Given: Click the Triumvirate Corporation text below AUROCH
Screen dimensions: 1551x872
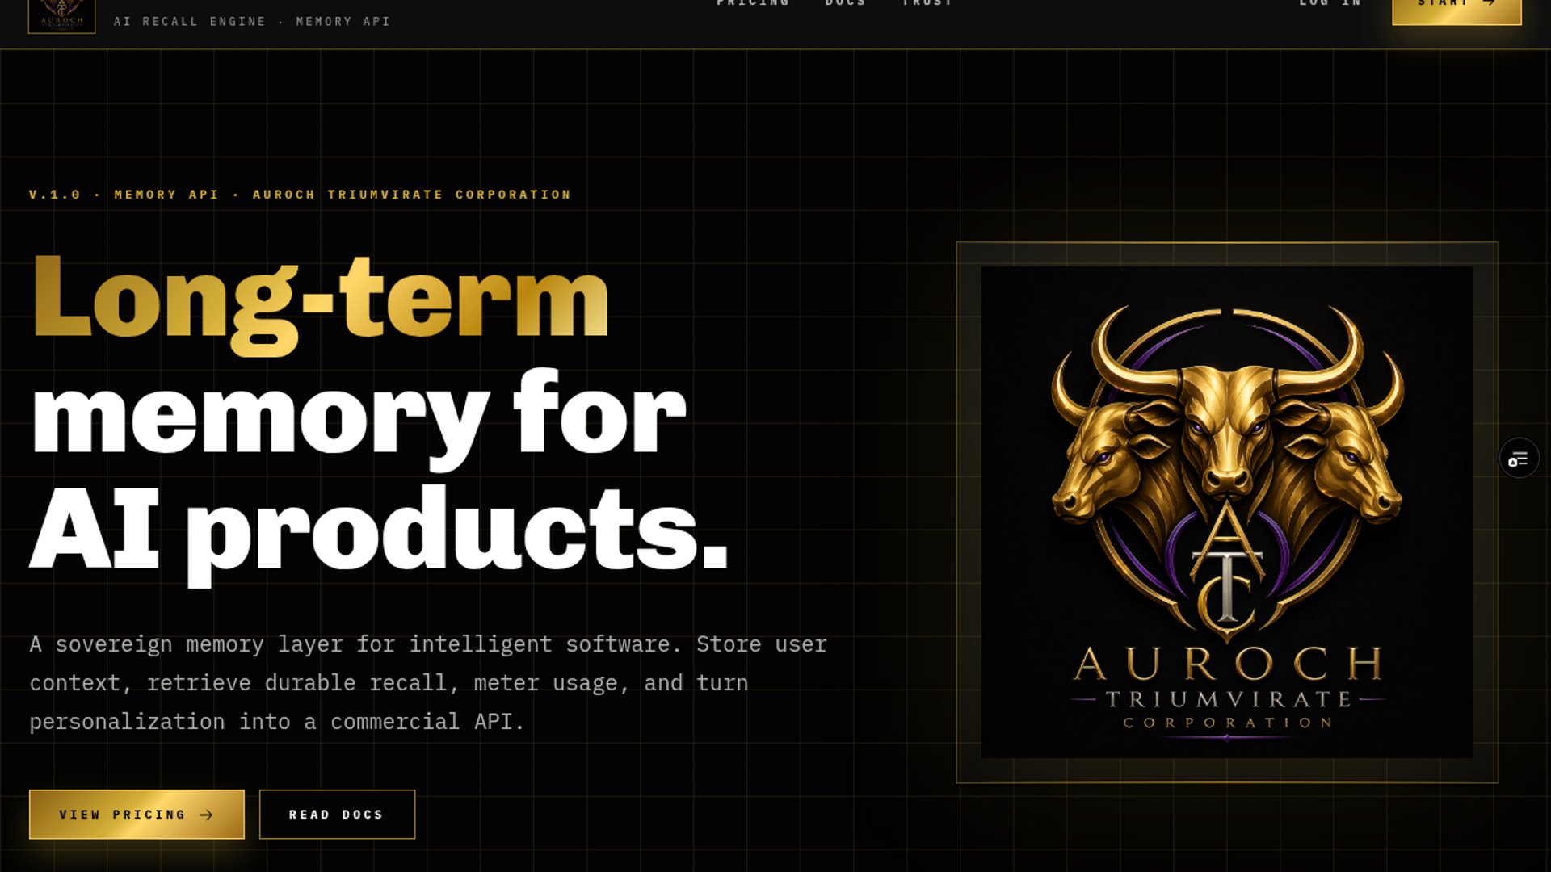Looking at the screenshot, I should pyautogui.click(x=1227, y=711).
